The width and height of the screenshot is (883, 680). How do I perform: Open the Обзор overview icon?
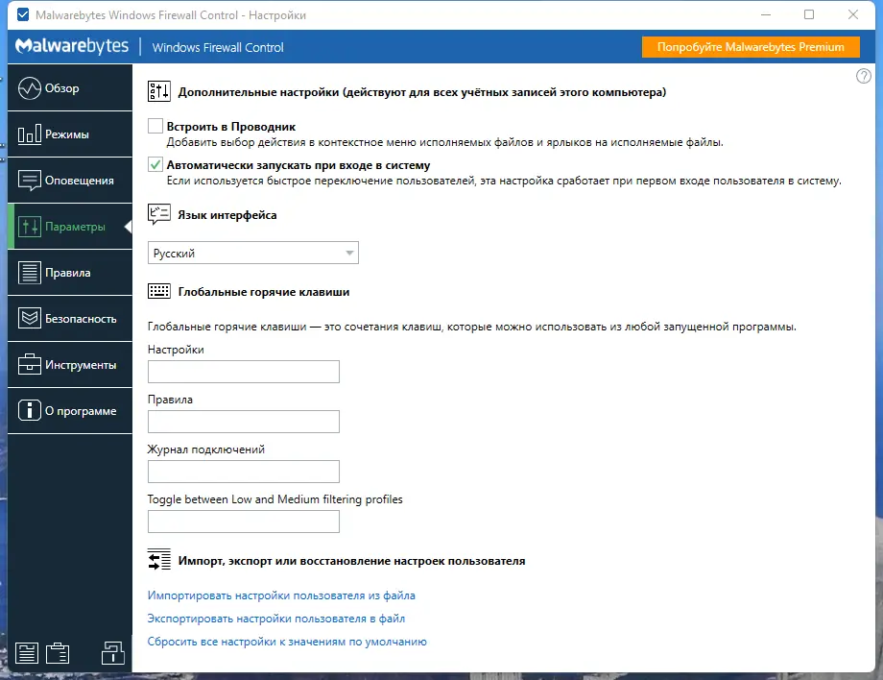[30, 88]
